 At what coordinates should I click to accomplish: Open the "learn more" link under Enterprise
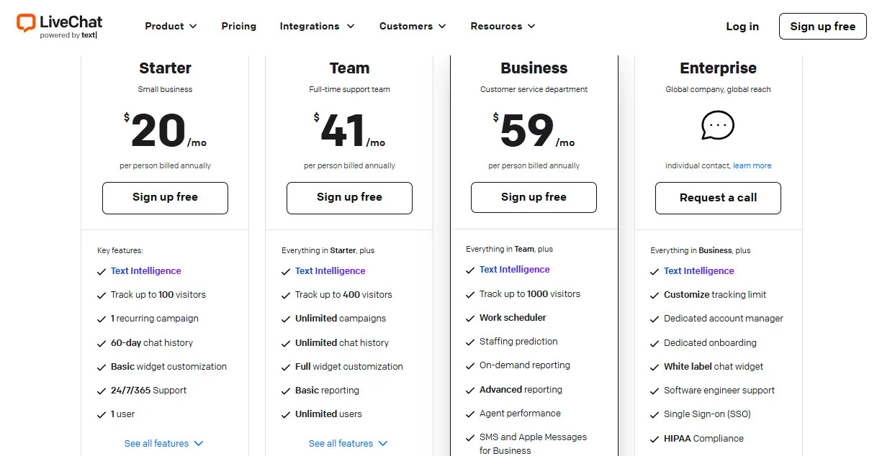pyautogui.click(x=752, y=165)
